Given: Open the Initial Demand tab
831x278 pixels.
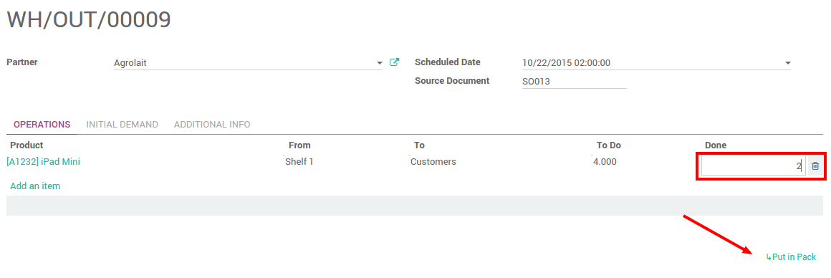Looking at the screenshot, I should point(122,125).
